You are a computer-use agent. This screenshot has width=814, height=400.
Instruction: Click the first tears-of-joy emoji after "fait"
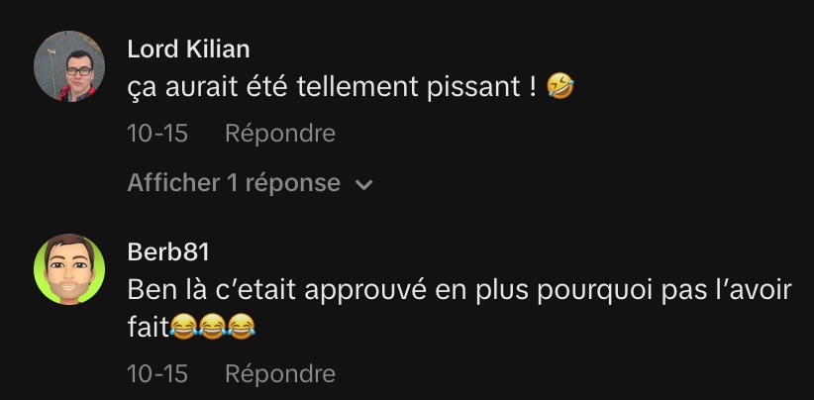pyautogui.click(x=183, y=327)
